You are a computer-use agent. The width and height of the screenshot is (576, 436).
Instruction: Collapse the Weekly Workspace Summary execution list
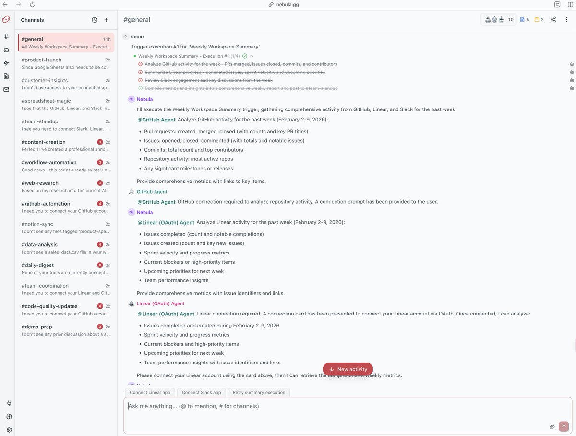click(x=252, y=56)
